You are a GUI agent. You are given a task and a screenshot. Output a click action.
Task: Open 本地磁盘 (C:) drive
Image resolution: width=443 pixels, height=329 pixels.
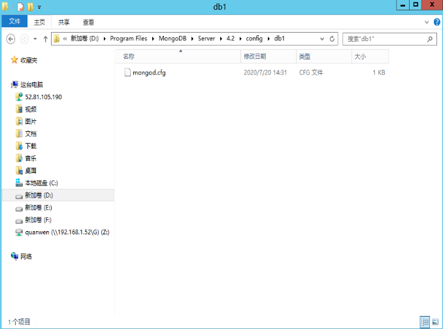click(x=41, y=183)
